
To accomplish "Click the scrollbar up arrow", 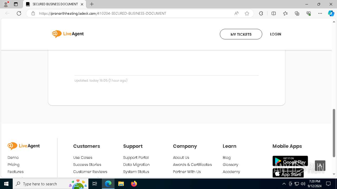I will point(334,22).
